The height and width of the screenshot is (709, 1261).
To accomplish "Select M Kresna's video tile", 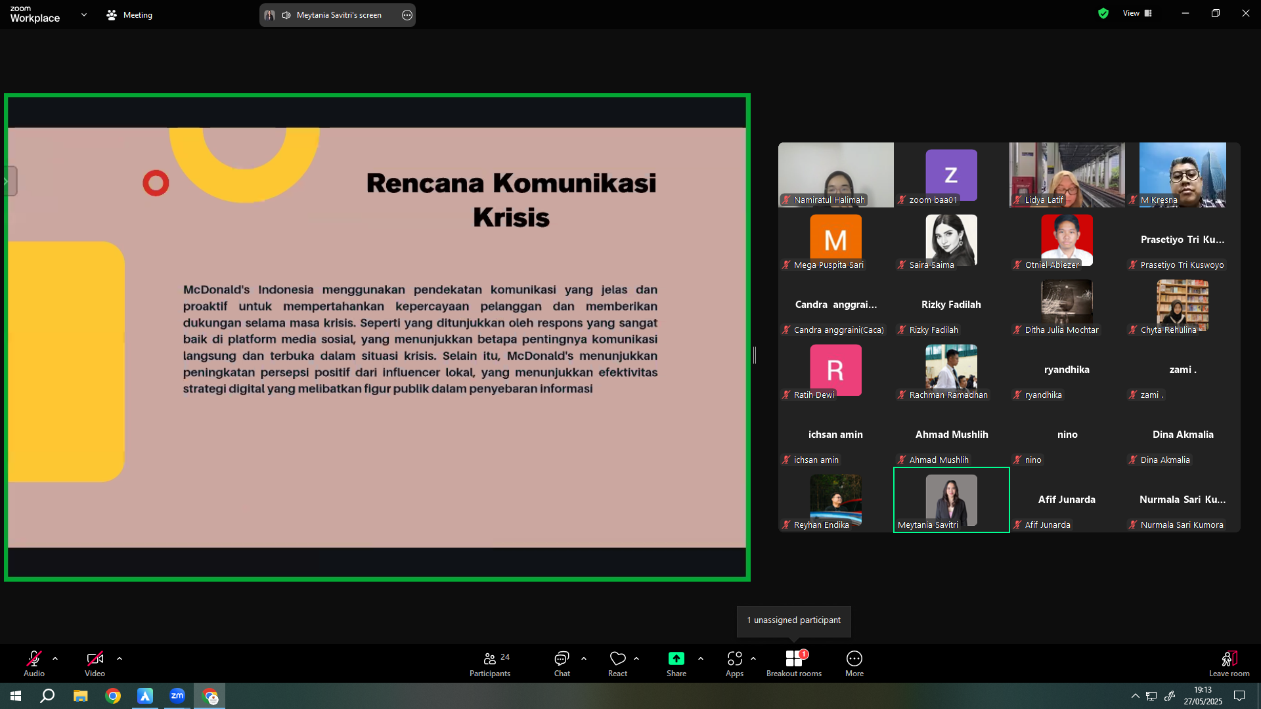I will pyautogui.click(x=1183, y=175).
